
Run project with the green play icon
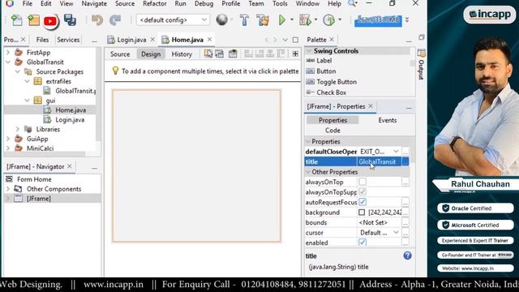coord(282,19)
